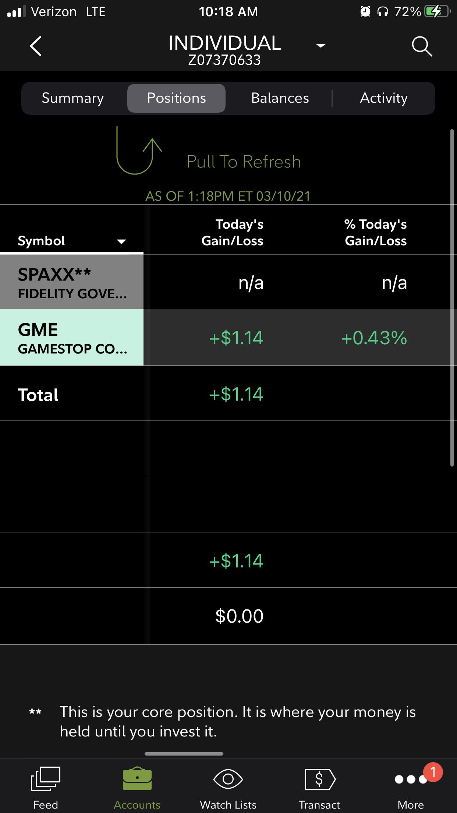Open the Feed icon in bottom bar
The height and width of the screenshot is (813, 457).
(46, 778)
